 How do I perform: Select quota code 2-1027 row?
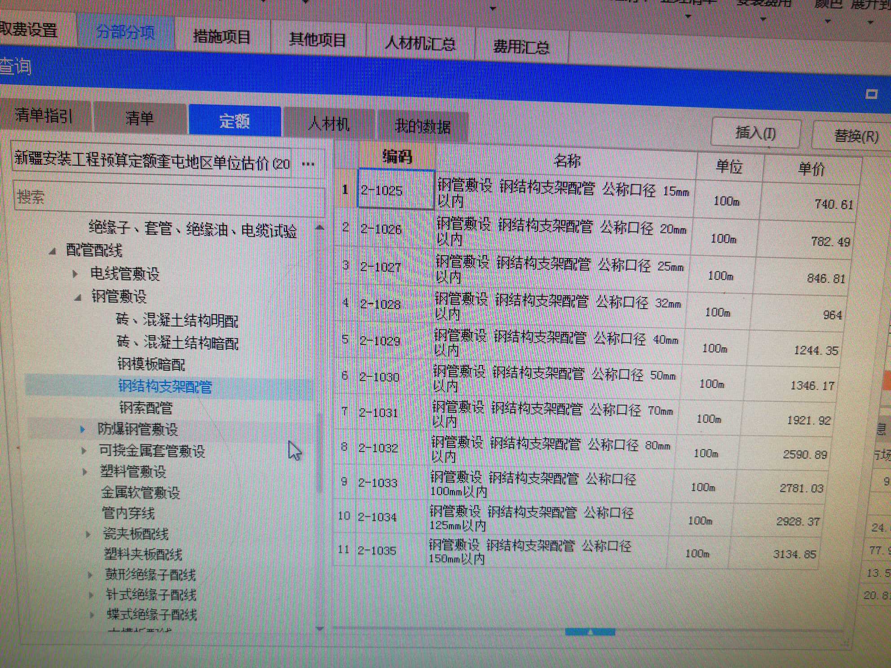[x=381, y=267]
